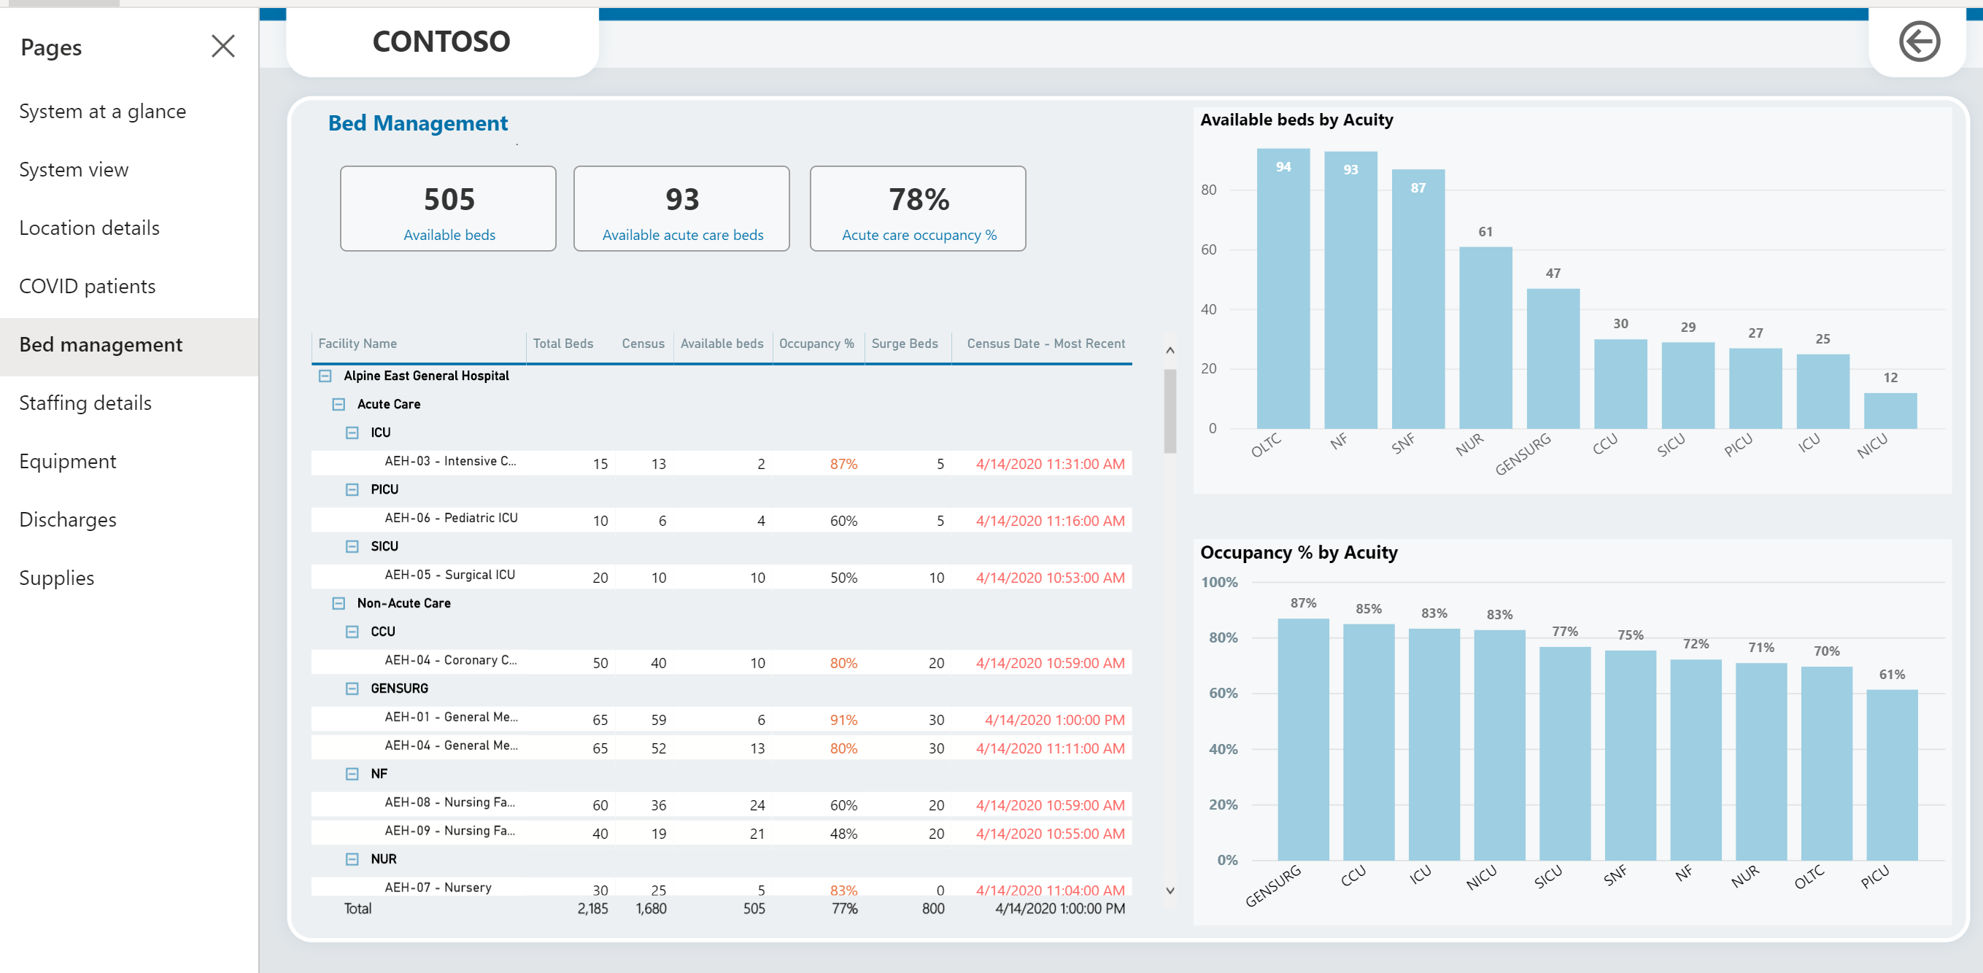Click the Discharges sidebar icon

69,519
